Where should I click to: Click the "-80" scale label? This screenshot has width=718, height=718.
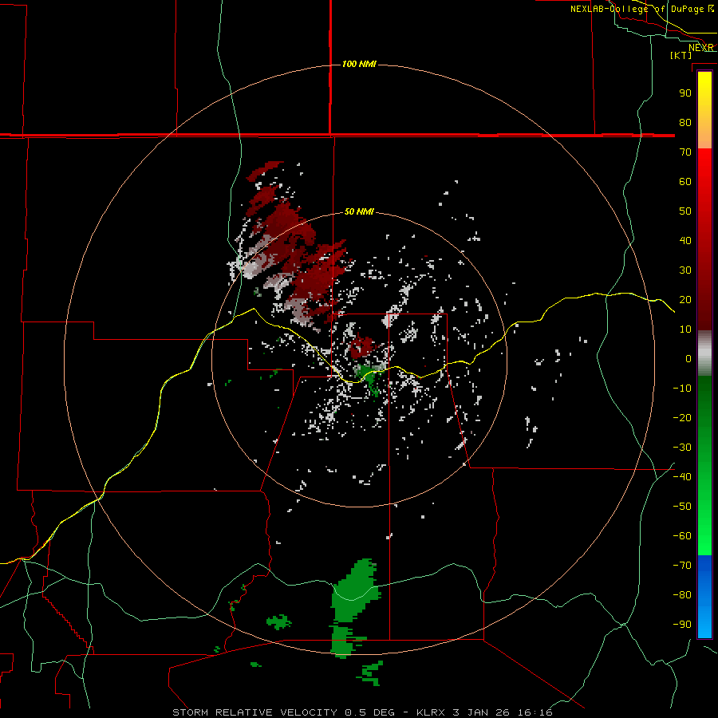pos(682,595)
